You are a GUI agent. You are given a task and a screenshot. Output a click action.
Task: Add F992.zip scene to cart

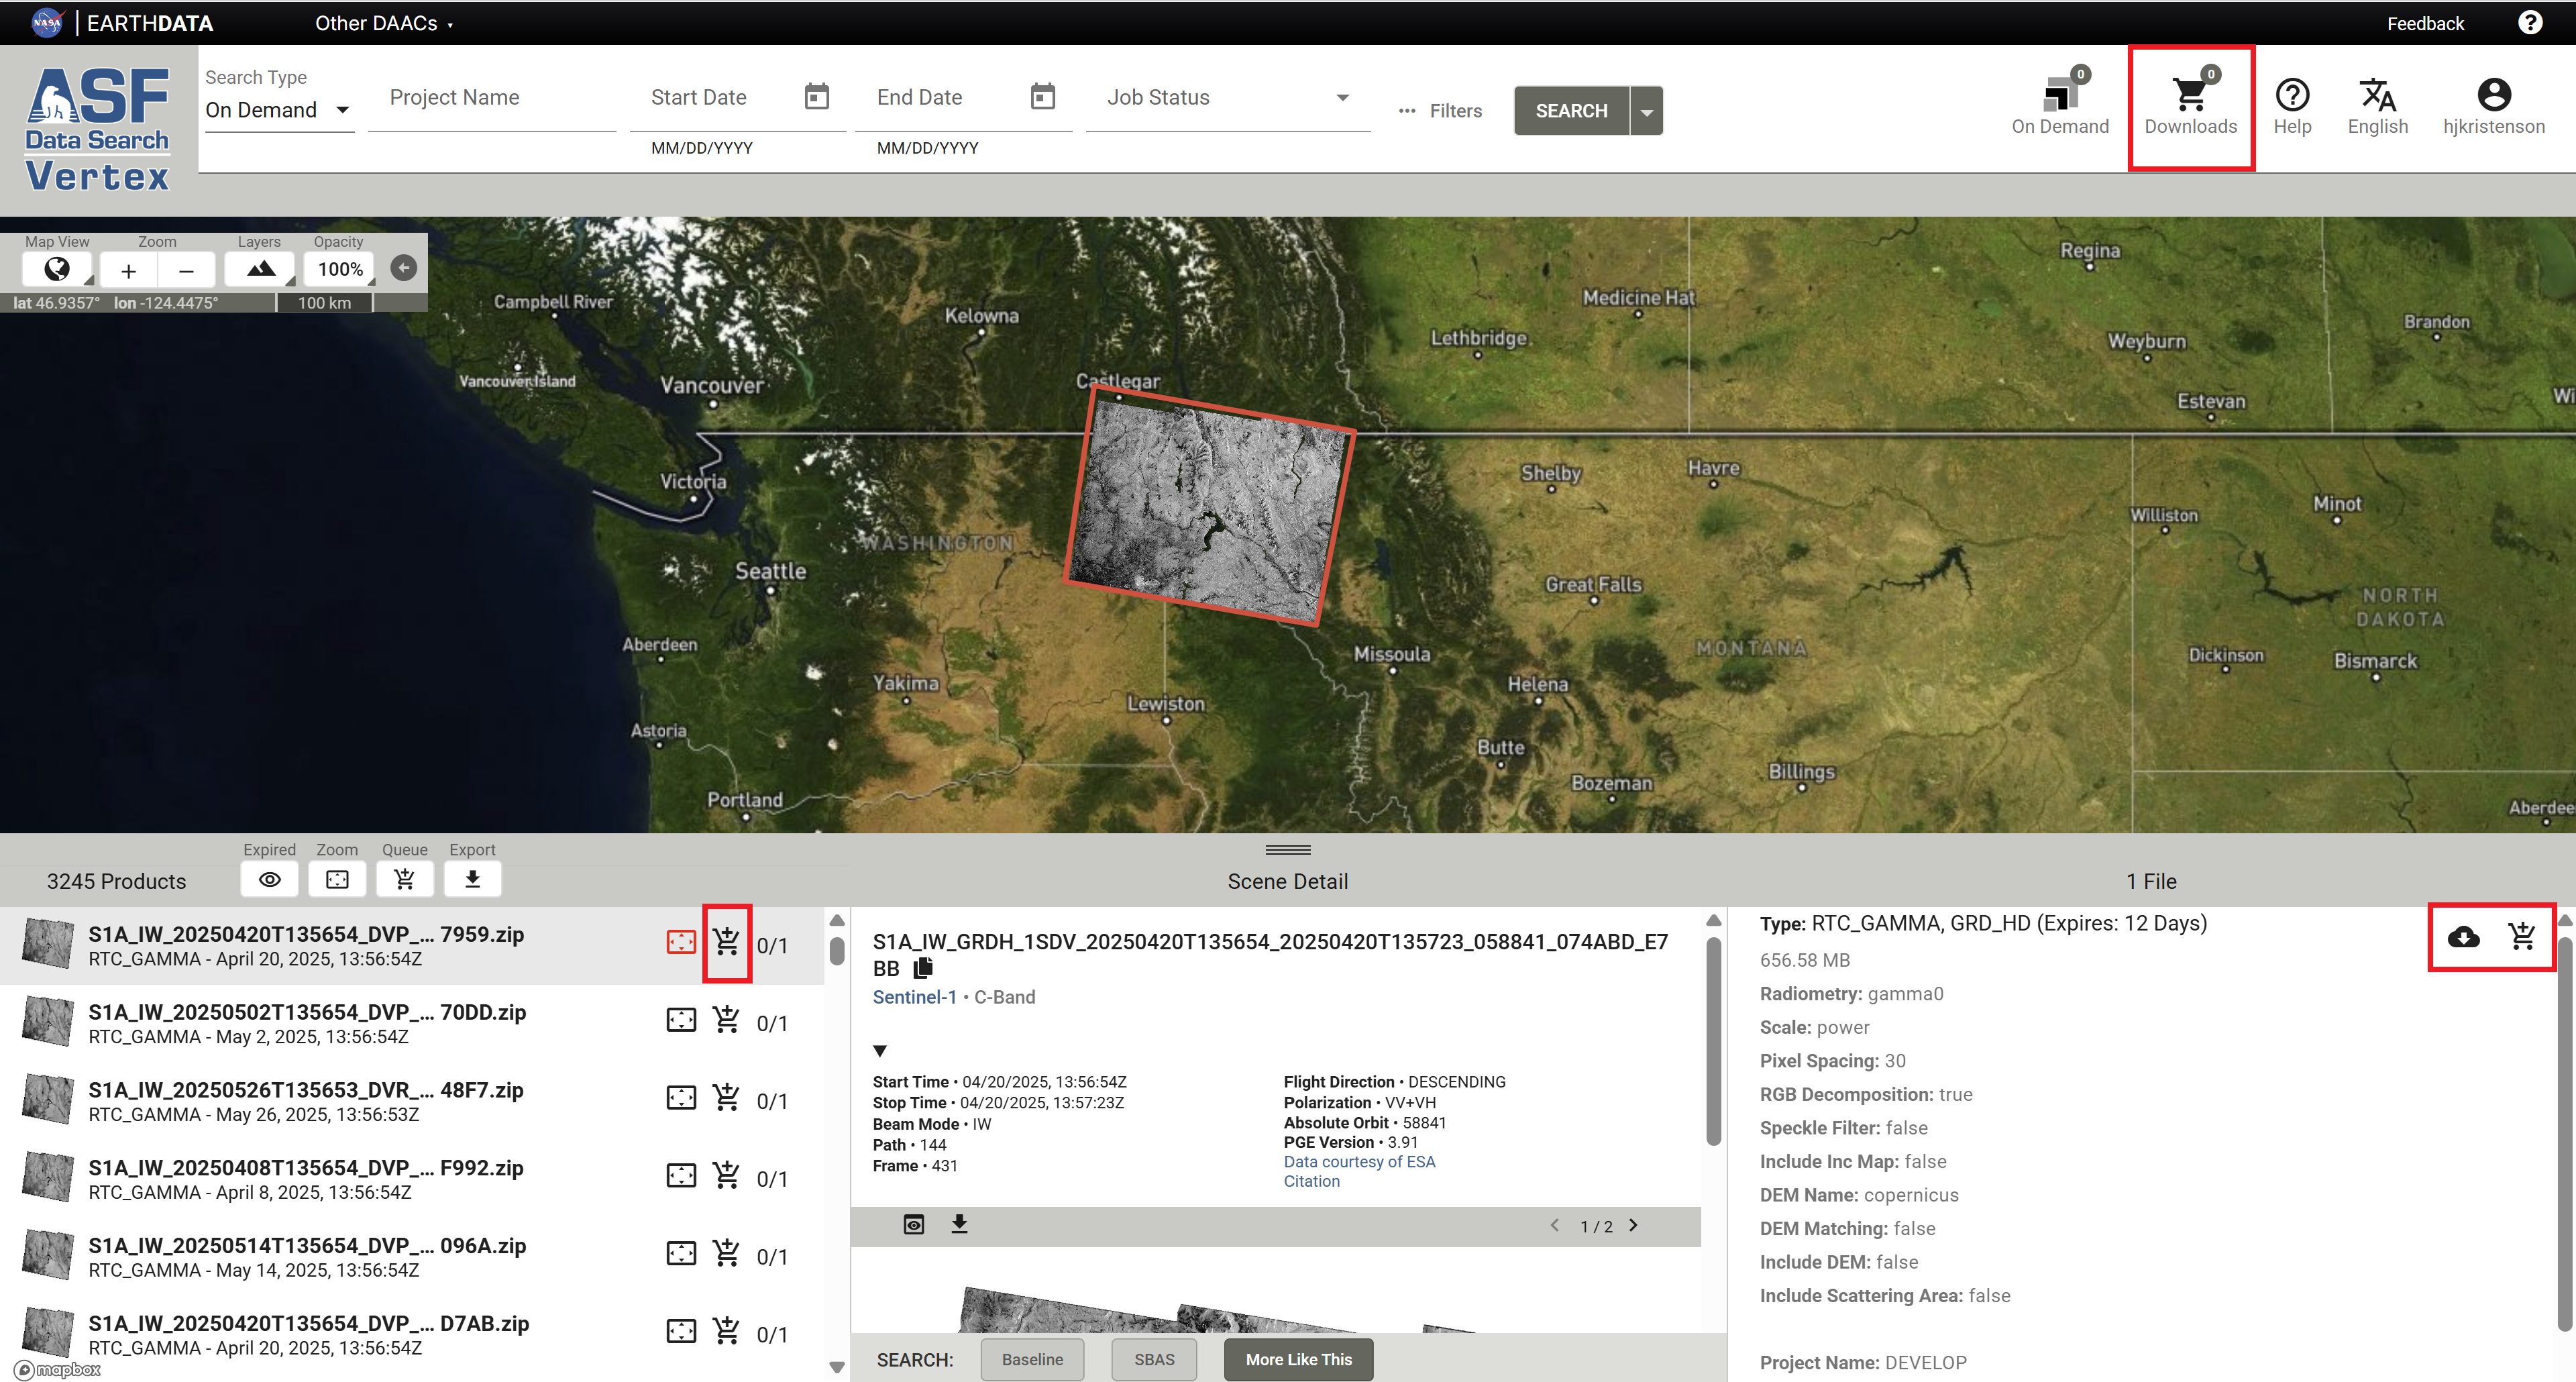click(x=727, y=1175)
